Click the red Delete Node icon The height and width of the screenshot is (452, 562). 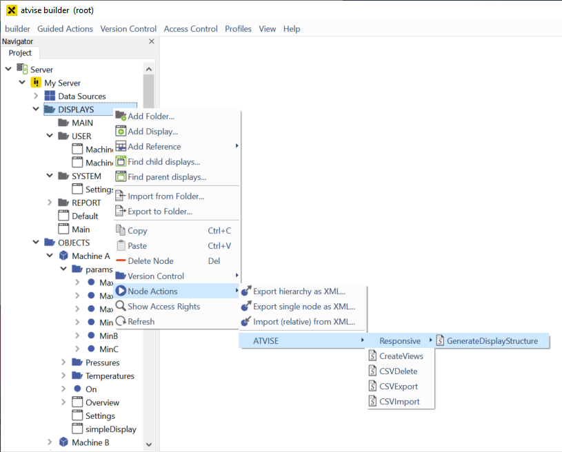pos(121,260)
